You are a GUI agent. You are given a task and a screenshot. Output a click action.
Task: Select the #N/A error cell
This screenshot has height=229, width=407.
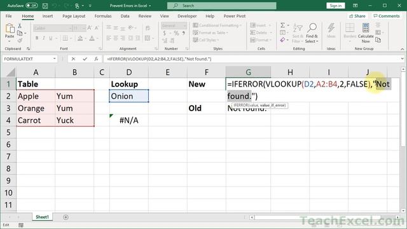click(129, 120)
